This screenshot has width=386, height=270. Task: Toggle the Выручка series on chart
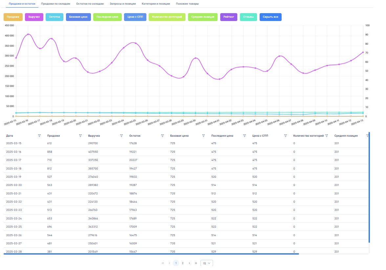coord(34,17)
